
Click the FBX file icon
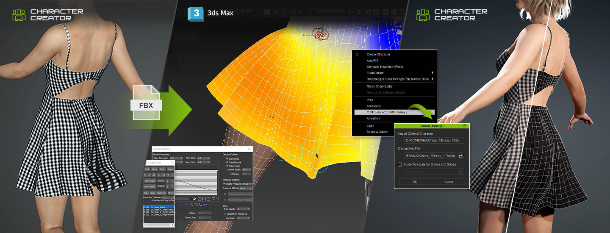(147, 103)
